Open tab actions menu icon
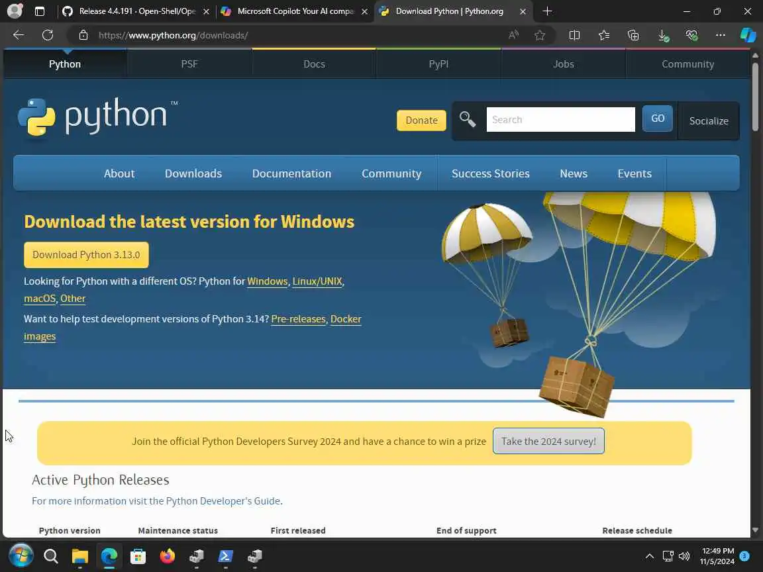The width and height of the screenshot is (763, 572). (40, 11)
